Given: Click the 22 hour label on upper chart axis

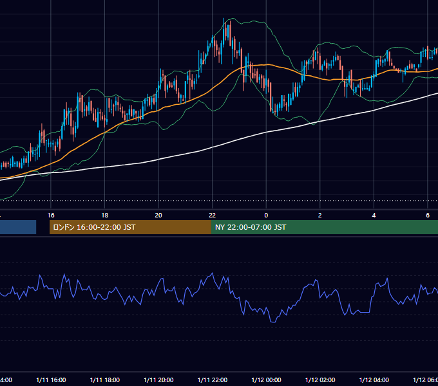Looking at the screenshot, I should [x=213, y=216].
